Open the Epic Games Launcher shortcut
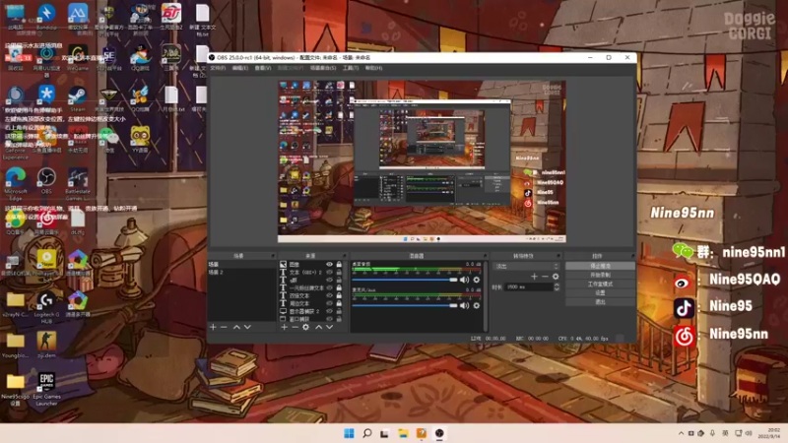The height and width of the screenshot is (443, 788). click(x=46, y=389)
